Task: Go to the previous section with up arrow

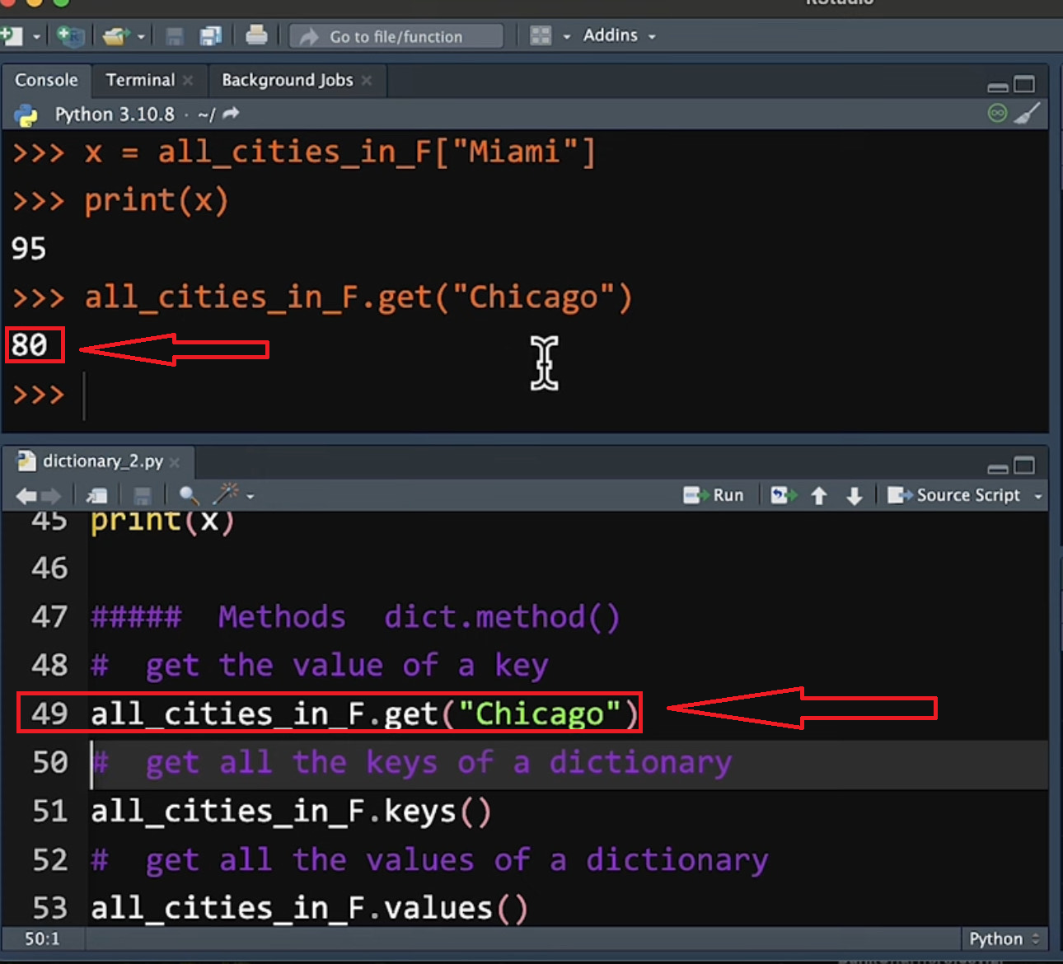Action: [x=818, y=495]
